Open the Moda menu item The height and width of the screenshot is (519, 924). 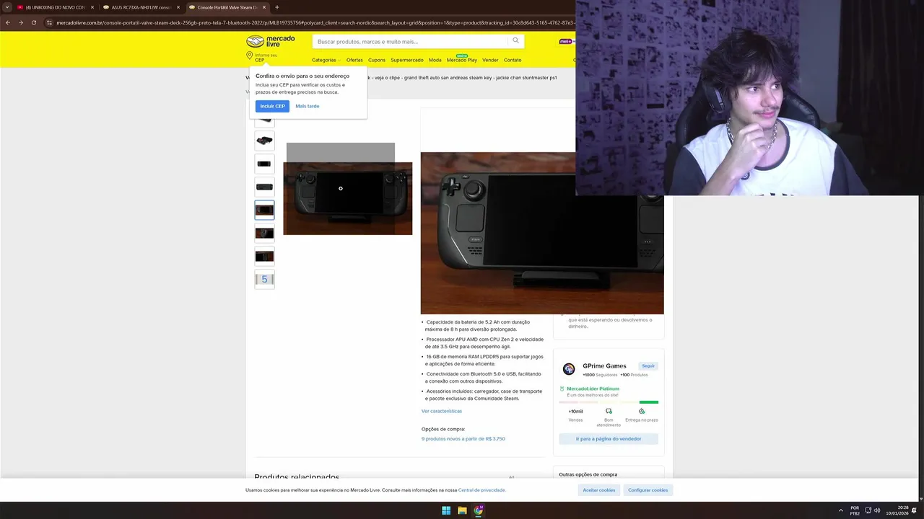435,60
